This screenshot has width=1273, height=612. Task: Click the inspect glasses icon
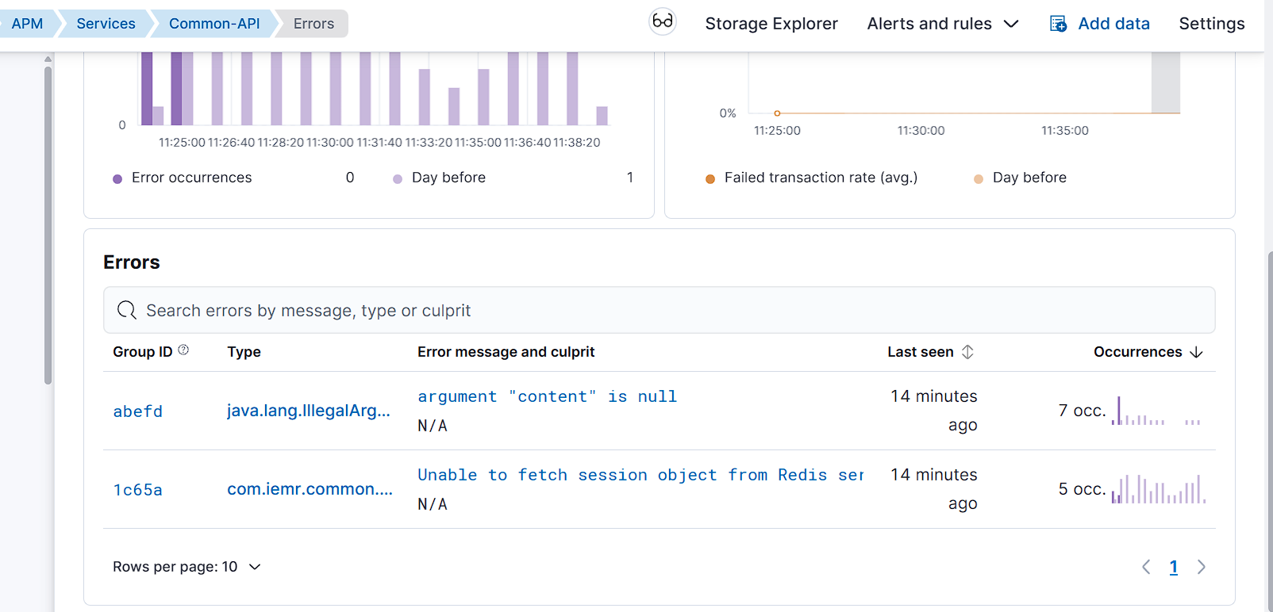[662, 21]
